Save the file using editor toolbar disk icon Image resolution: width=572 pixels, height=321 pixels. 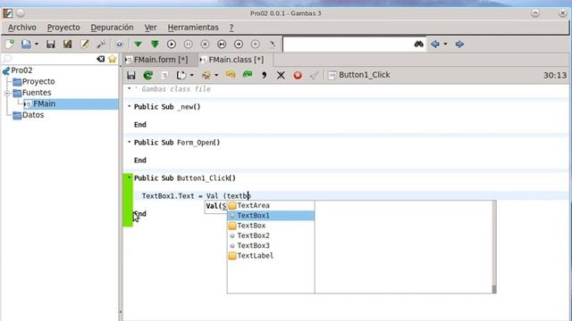131,75
